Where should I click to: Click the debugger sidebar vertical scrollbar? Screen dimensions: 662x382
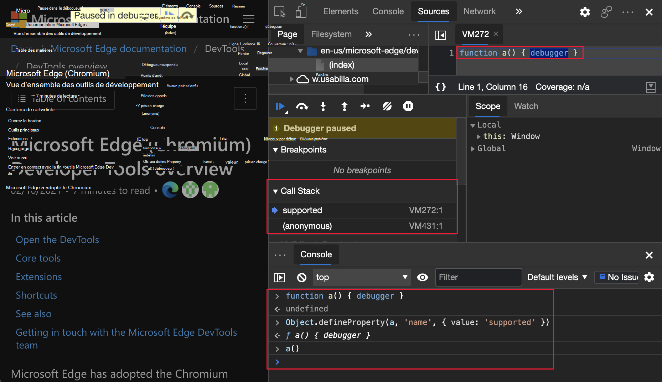coord(461,151)
